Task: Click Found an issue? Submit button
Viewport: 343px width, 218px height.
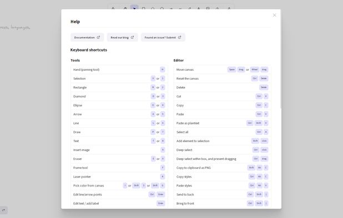Action: 163,38
